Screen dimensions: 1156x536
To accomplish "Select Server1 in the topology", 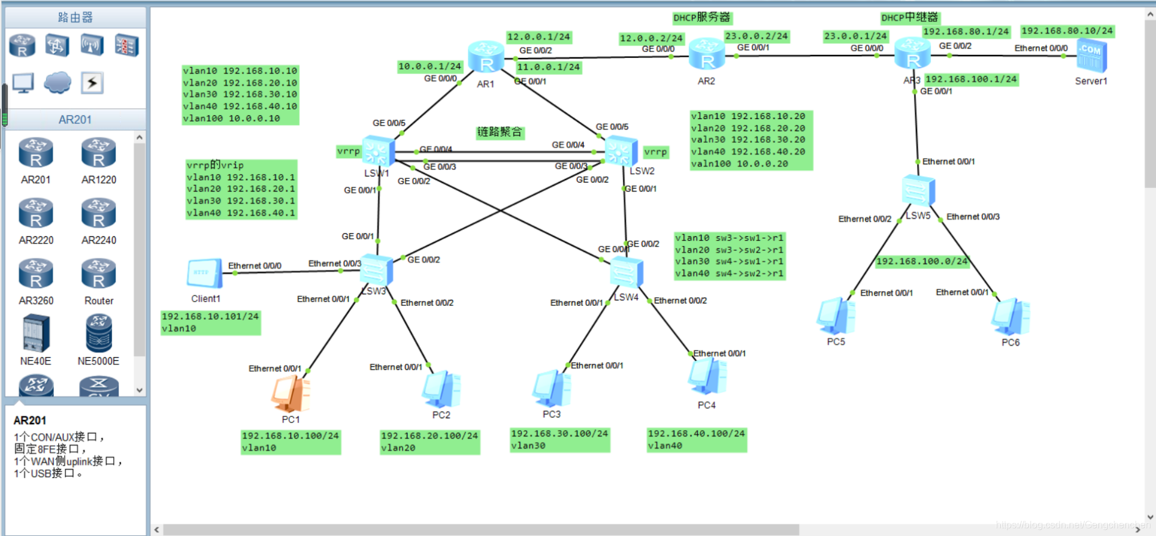I will click(x=1091, y=56).
